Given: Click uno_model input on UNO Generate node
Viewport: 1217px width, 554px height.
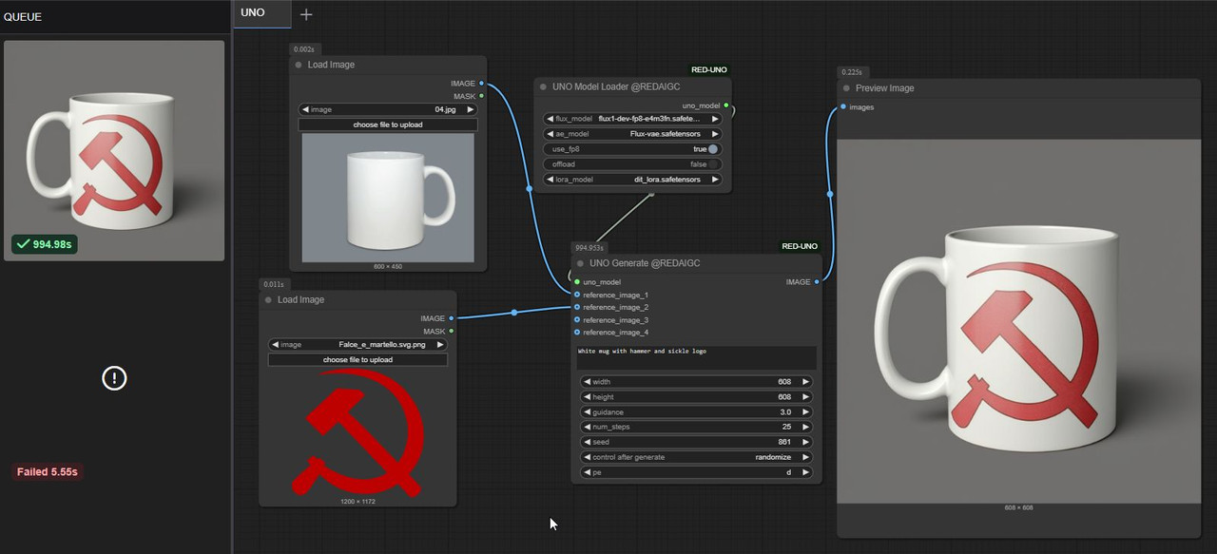Looking at the screenshot, I should [577, 282].
